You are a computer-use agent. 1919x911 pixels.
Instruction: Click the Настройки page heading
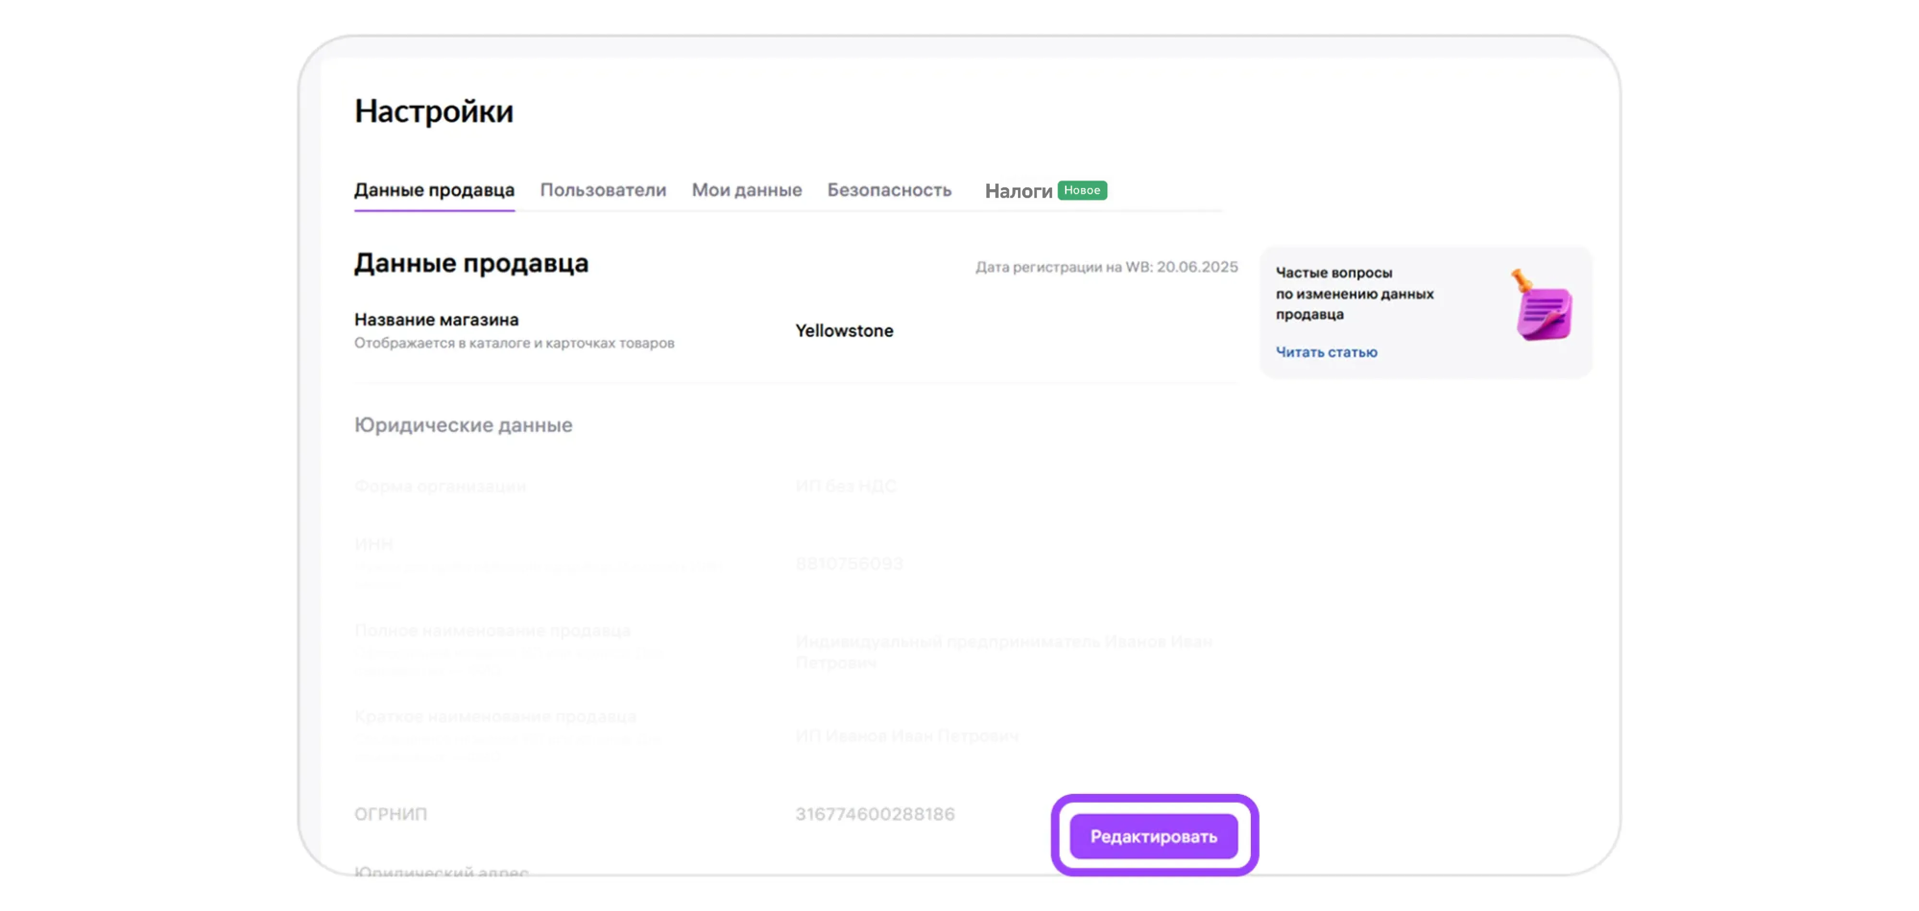[x=433, y=111]
